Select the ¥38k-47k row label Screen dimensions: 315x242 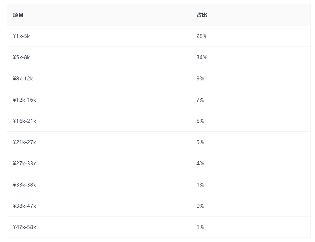(24, 206)
